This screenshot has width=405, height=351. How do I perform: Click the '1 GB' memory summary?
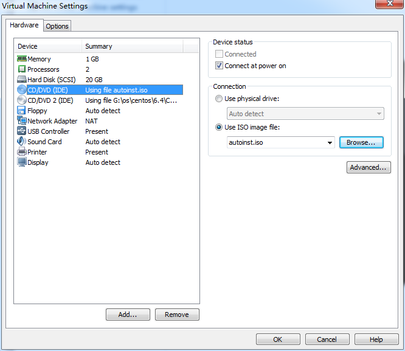coord(92,59)
